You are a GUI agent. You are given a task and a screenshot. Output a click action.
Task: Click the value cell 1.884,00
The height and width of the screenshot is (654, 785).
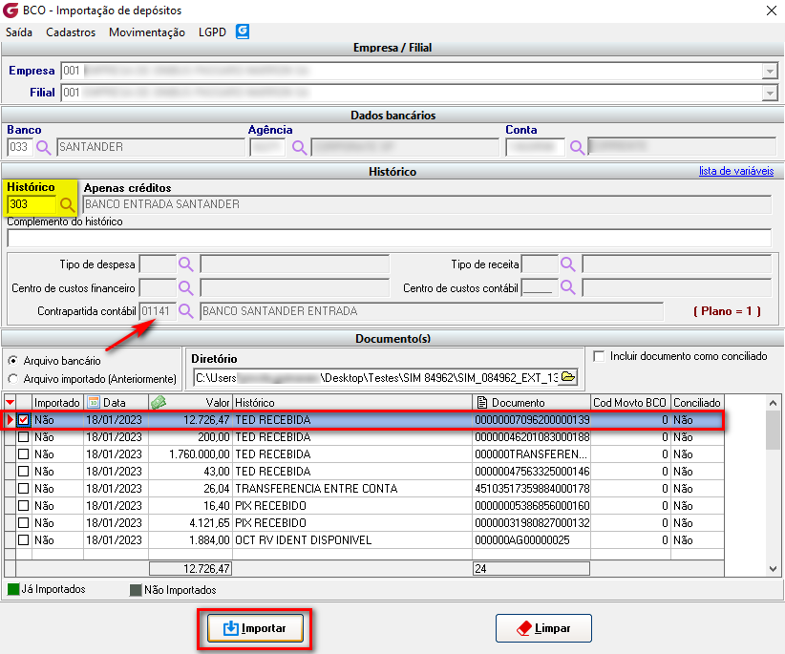tap(190, 540)
